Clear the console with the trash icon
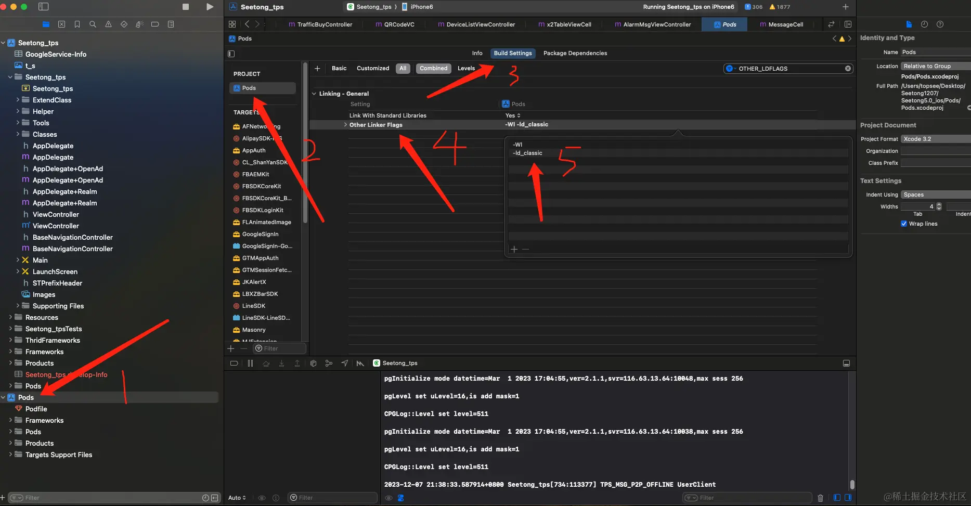The image size is (971, 506). 820,498
